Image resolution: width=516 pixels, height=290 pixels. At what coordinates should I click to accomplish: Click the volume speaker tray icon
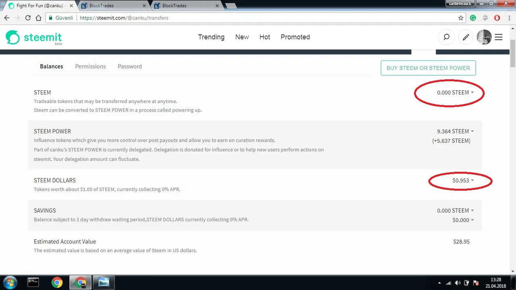[x=458, y=283]
